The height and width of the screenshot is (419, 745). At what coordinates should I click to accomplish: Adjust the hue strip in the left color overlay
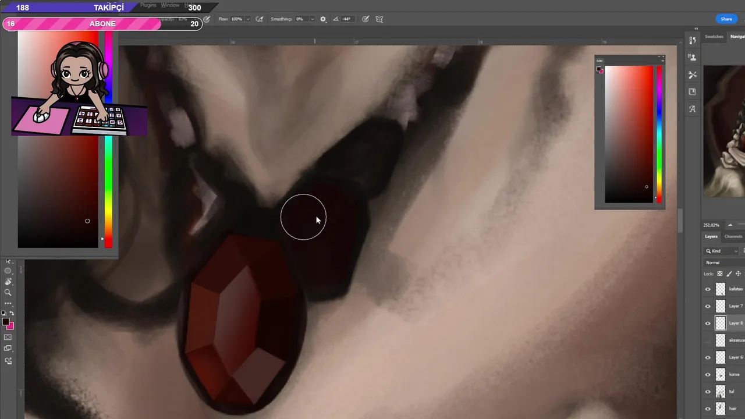(108, 140)
